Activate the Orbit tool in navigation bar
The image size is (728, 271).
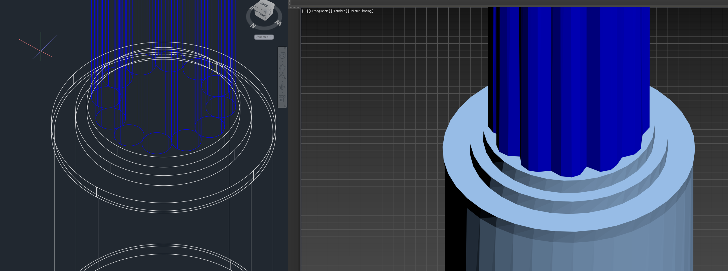282,87
